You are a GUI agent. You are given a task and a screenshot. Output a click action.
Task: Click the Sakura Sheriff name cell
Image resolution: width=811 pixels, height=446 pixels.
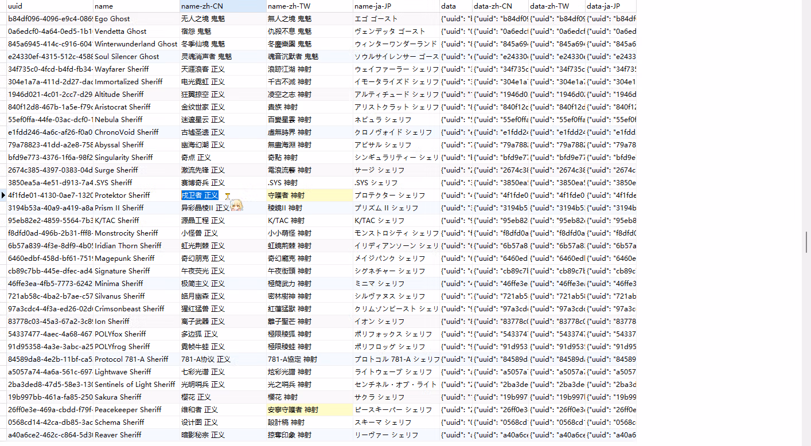coord(137,397)
